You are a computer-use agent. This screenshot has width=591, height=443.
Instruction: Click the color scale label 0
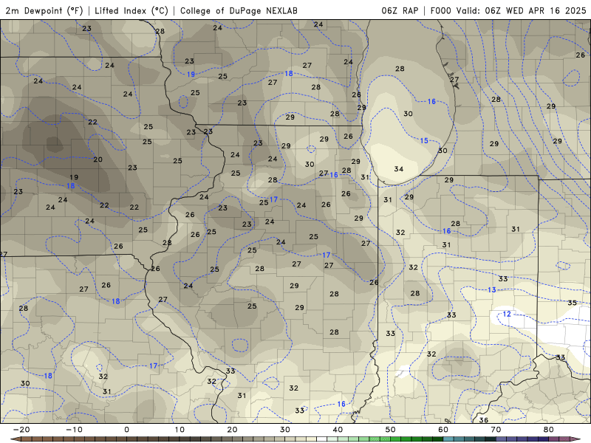coord(126,430)
